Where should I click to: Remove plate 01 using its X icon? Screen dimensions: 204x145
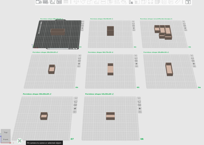(83, 21)
